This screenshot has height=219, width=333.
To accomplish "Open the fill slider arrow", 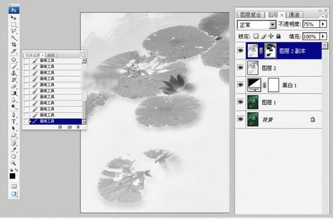I will click(x=323, y=36).
